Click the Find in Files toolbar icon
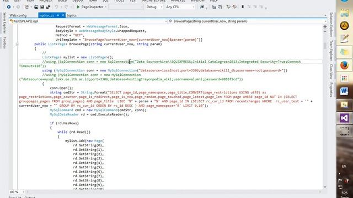353x198 pixels. [x=202, y=7]
